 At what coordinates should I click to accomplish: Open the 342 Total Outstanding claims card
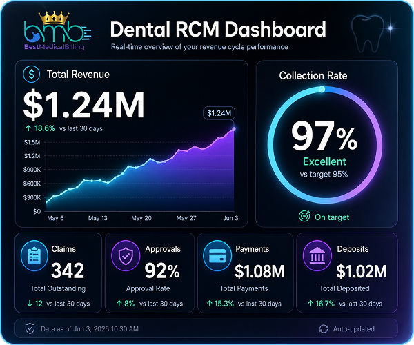point(59,273)
